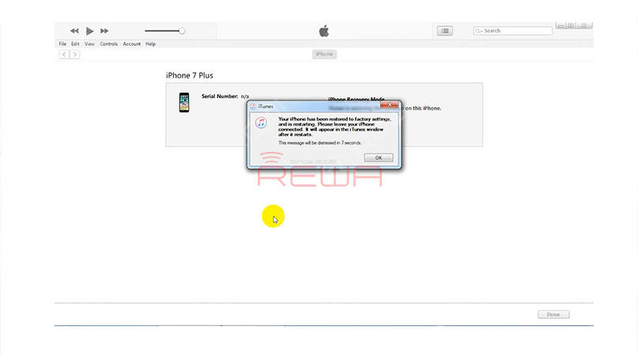Open the Controls menu
This screenshot has width=638, height=356.
108,44
